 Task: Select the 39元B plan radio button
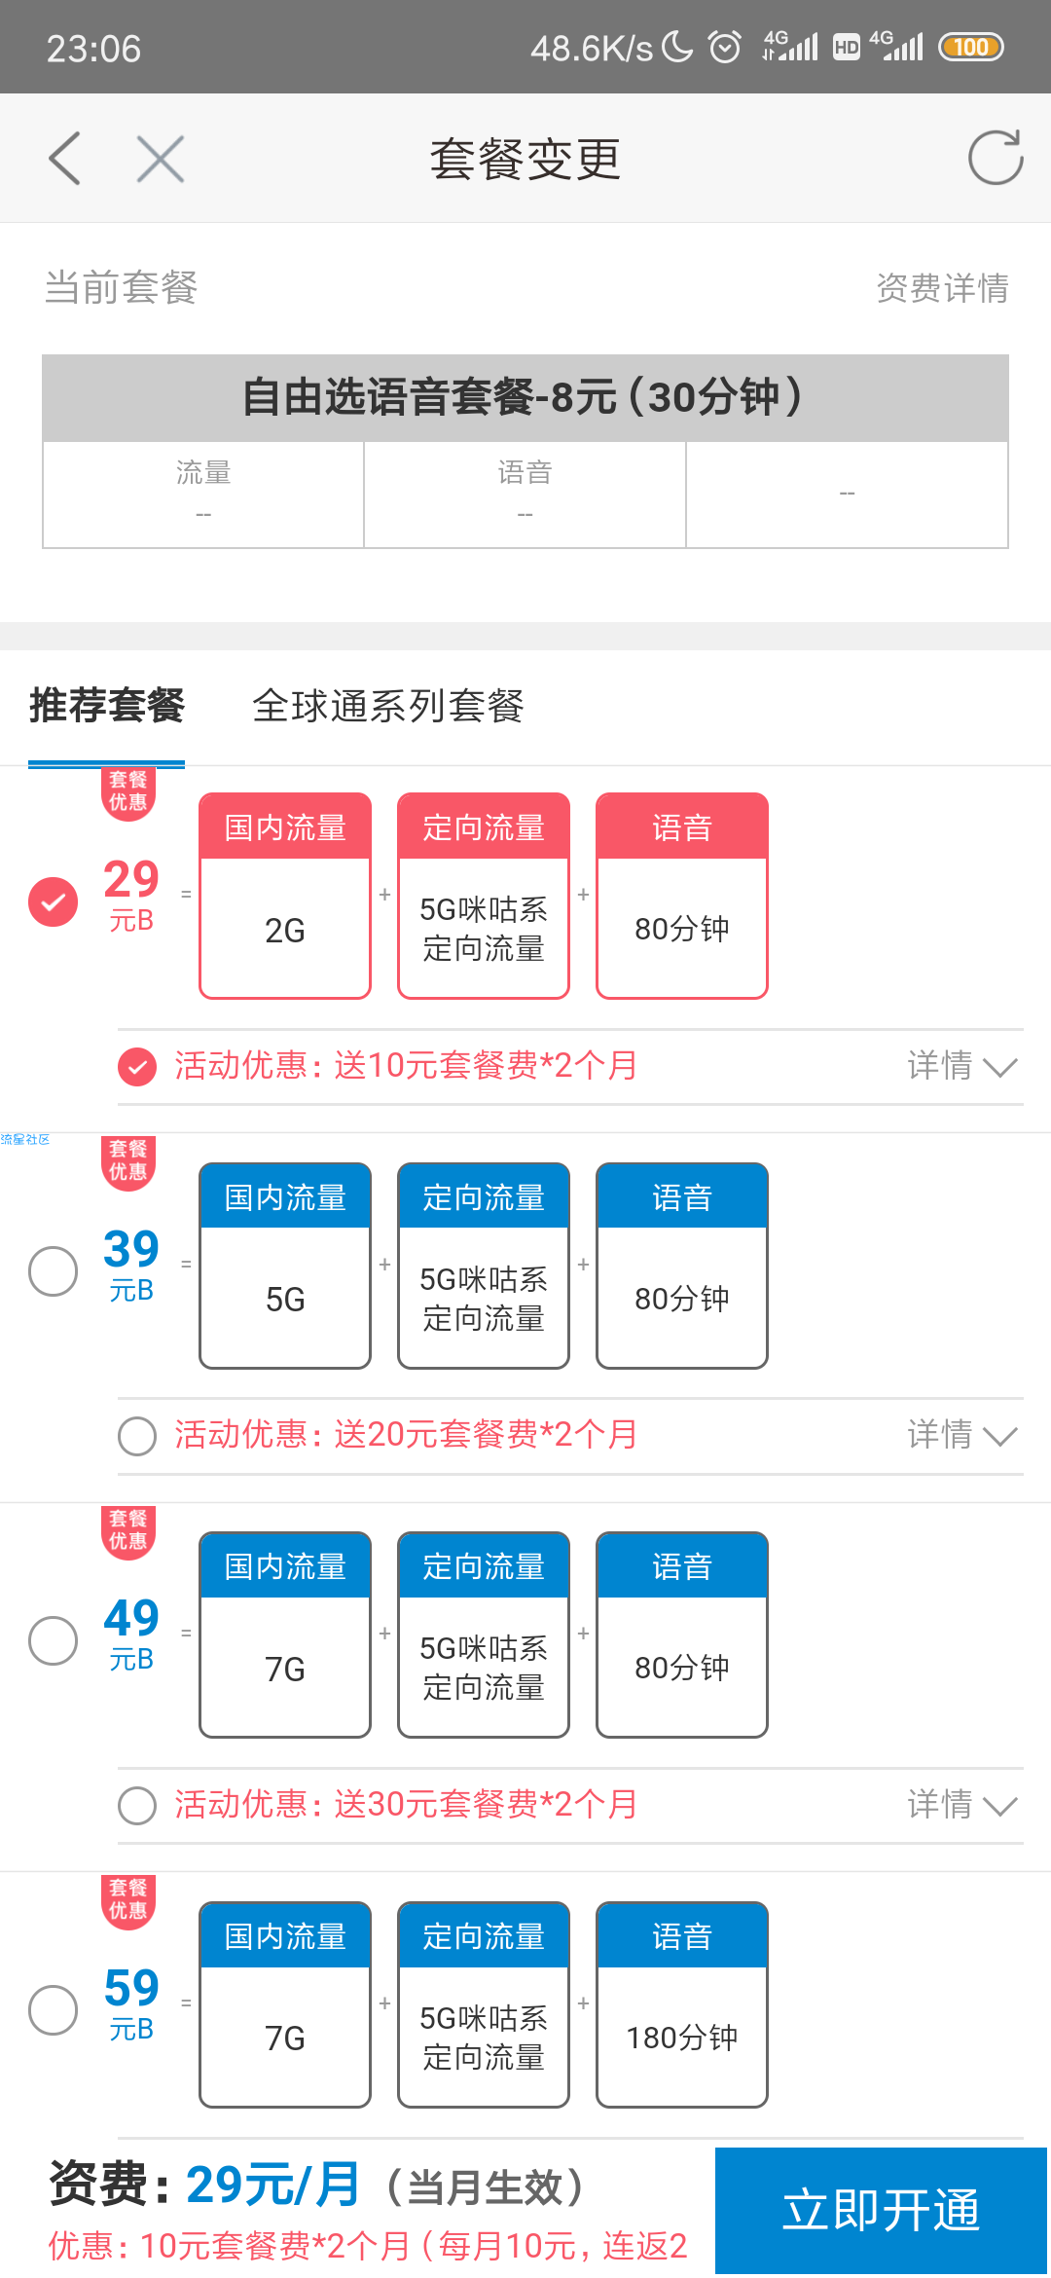(x=54, y=1271)
